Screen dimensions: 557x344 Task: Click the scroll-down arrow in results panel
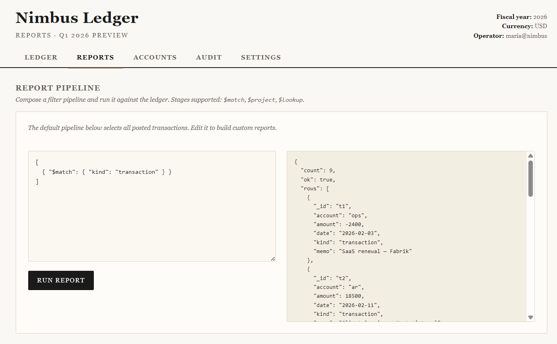click(530, 317)
